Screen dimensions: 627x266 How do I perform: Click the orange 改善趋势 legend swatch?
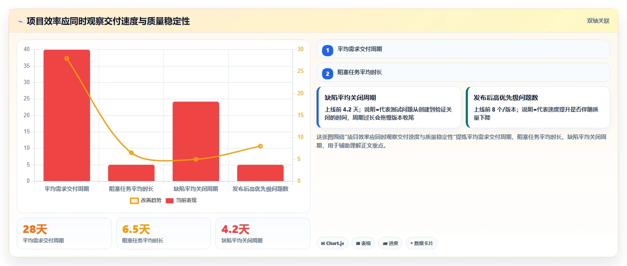click(x=134, y=201)
